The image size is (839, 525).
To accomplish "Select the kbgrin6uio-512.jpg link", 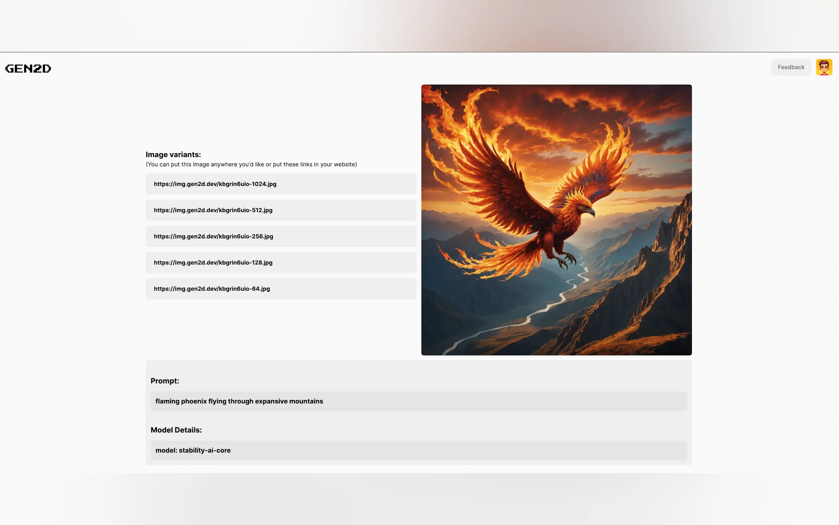I will pos(213,210).
